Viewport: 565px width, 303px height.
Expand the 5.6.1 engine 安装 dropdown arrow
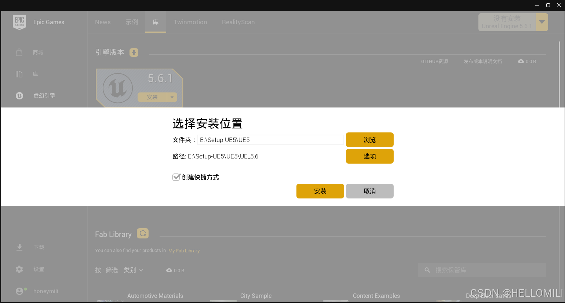(172, 97)
